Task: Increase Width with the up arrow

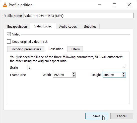Action: pyautogui.click(x=74, y=74)
